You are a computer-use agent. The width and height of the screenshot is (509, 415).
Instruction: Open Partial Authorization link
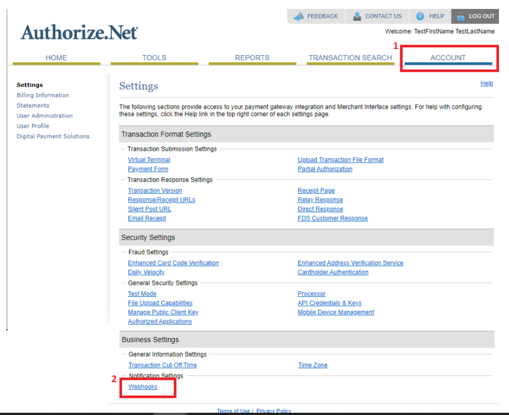coord(325,169)
